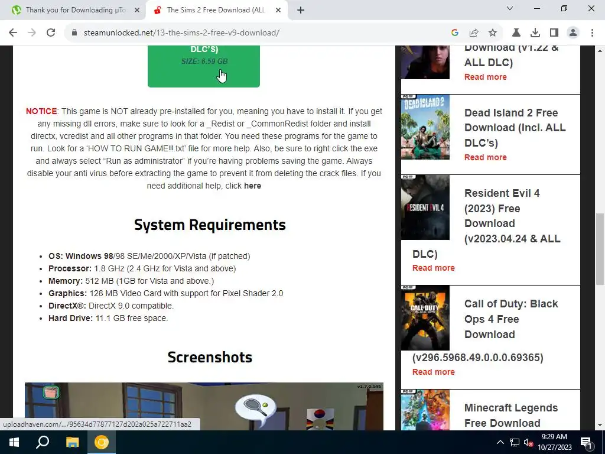Click the 'Hard Drive: 11.1 GB free space' line

(x=108, y=319)
